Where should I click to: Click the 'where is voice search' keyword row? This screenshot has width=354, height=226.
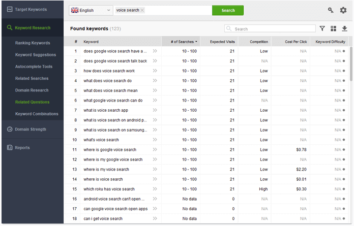(103, 179)
